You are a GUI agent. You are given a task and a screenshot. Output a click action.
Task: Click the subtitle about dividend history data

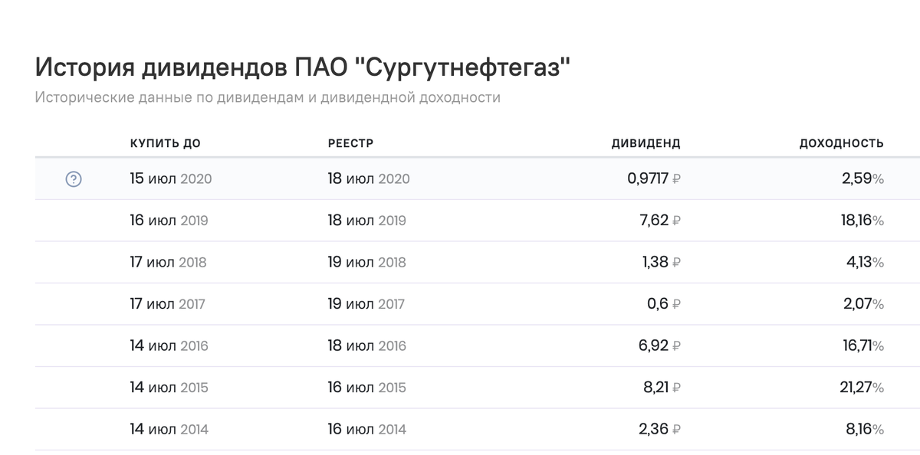267,97
